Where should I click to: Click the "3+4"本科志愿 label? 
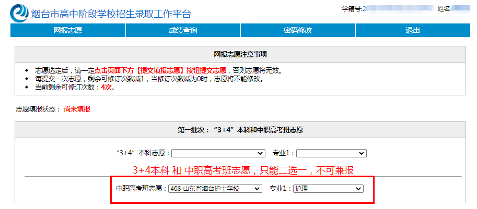tap(144, 153)
